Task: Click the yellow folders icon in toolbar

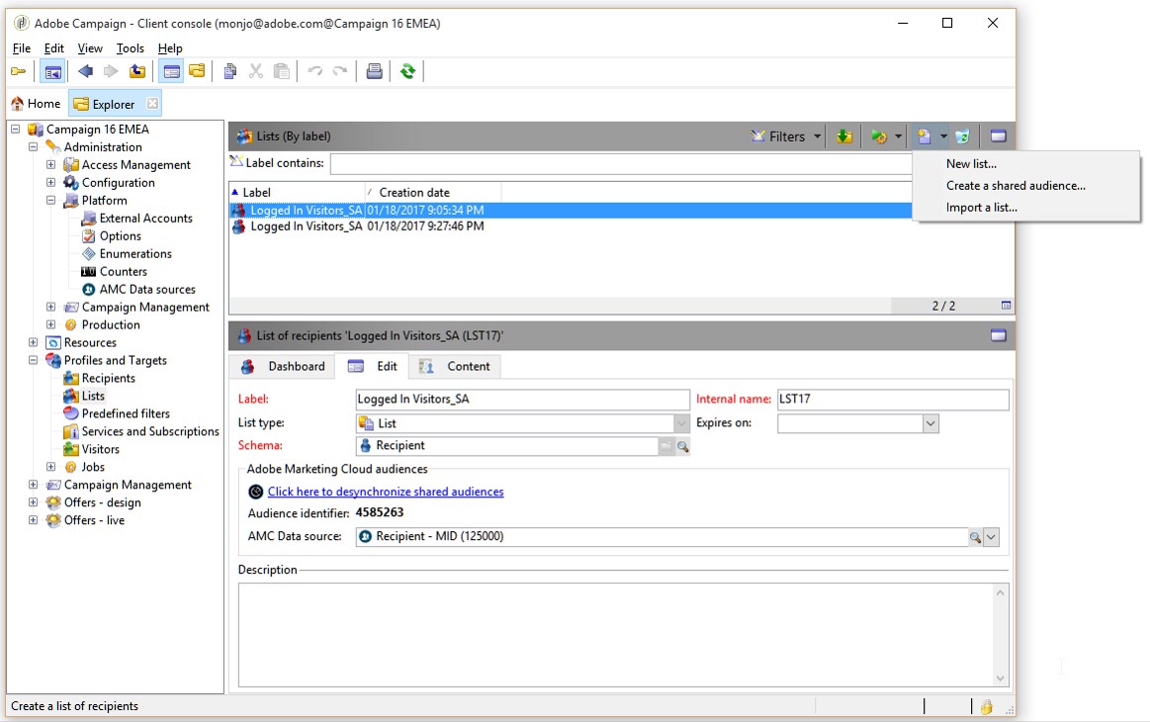Action: click(x=197, y=71)
